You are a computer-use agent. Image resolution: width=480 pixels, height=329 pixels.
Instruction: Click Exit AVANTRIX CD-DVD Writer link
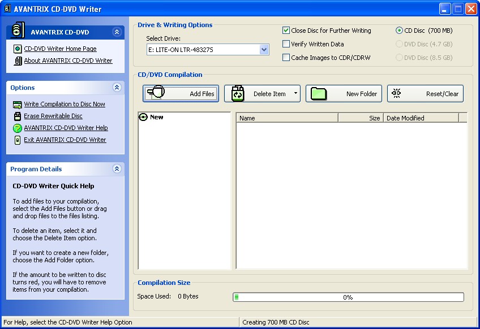[65, 140]
